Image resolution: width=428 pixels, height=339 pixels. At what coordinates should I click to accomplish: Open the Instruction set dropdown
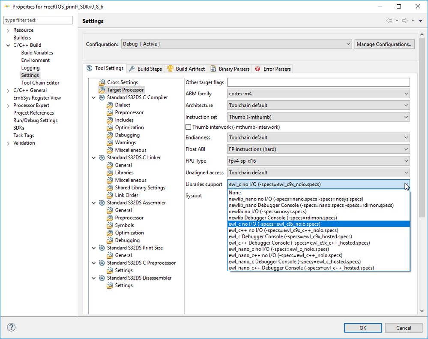click(x=319, y=117)
